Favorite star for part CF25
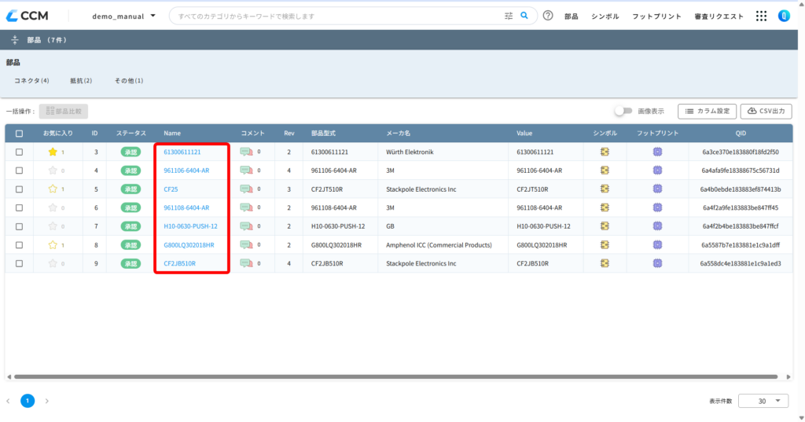The height and width of the screenshot is (422, 805). [53, 189]
